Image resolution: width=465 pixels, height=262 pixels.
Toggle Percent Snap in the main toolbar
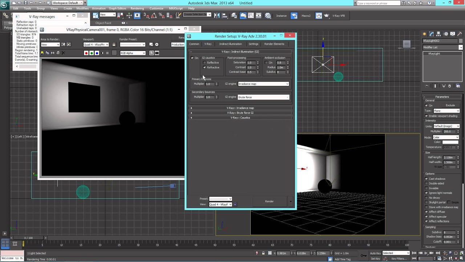coord(162,16)
